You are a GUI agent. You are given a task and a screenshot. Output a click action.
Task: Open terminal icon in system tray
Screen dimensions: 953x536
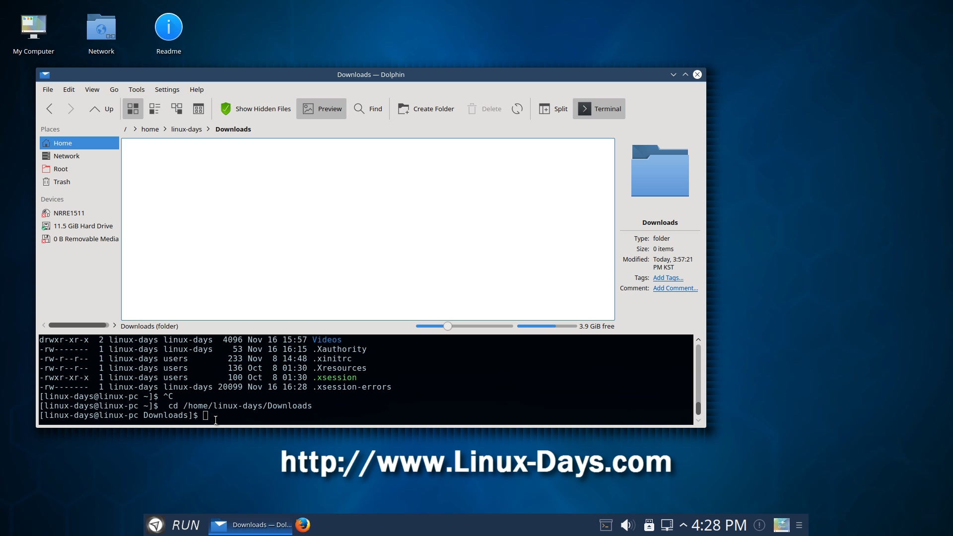606,525
